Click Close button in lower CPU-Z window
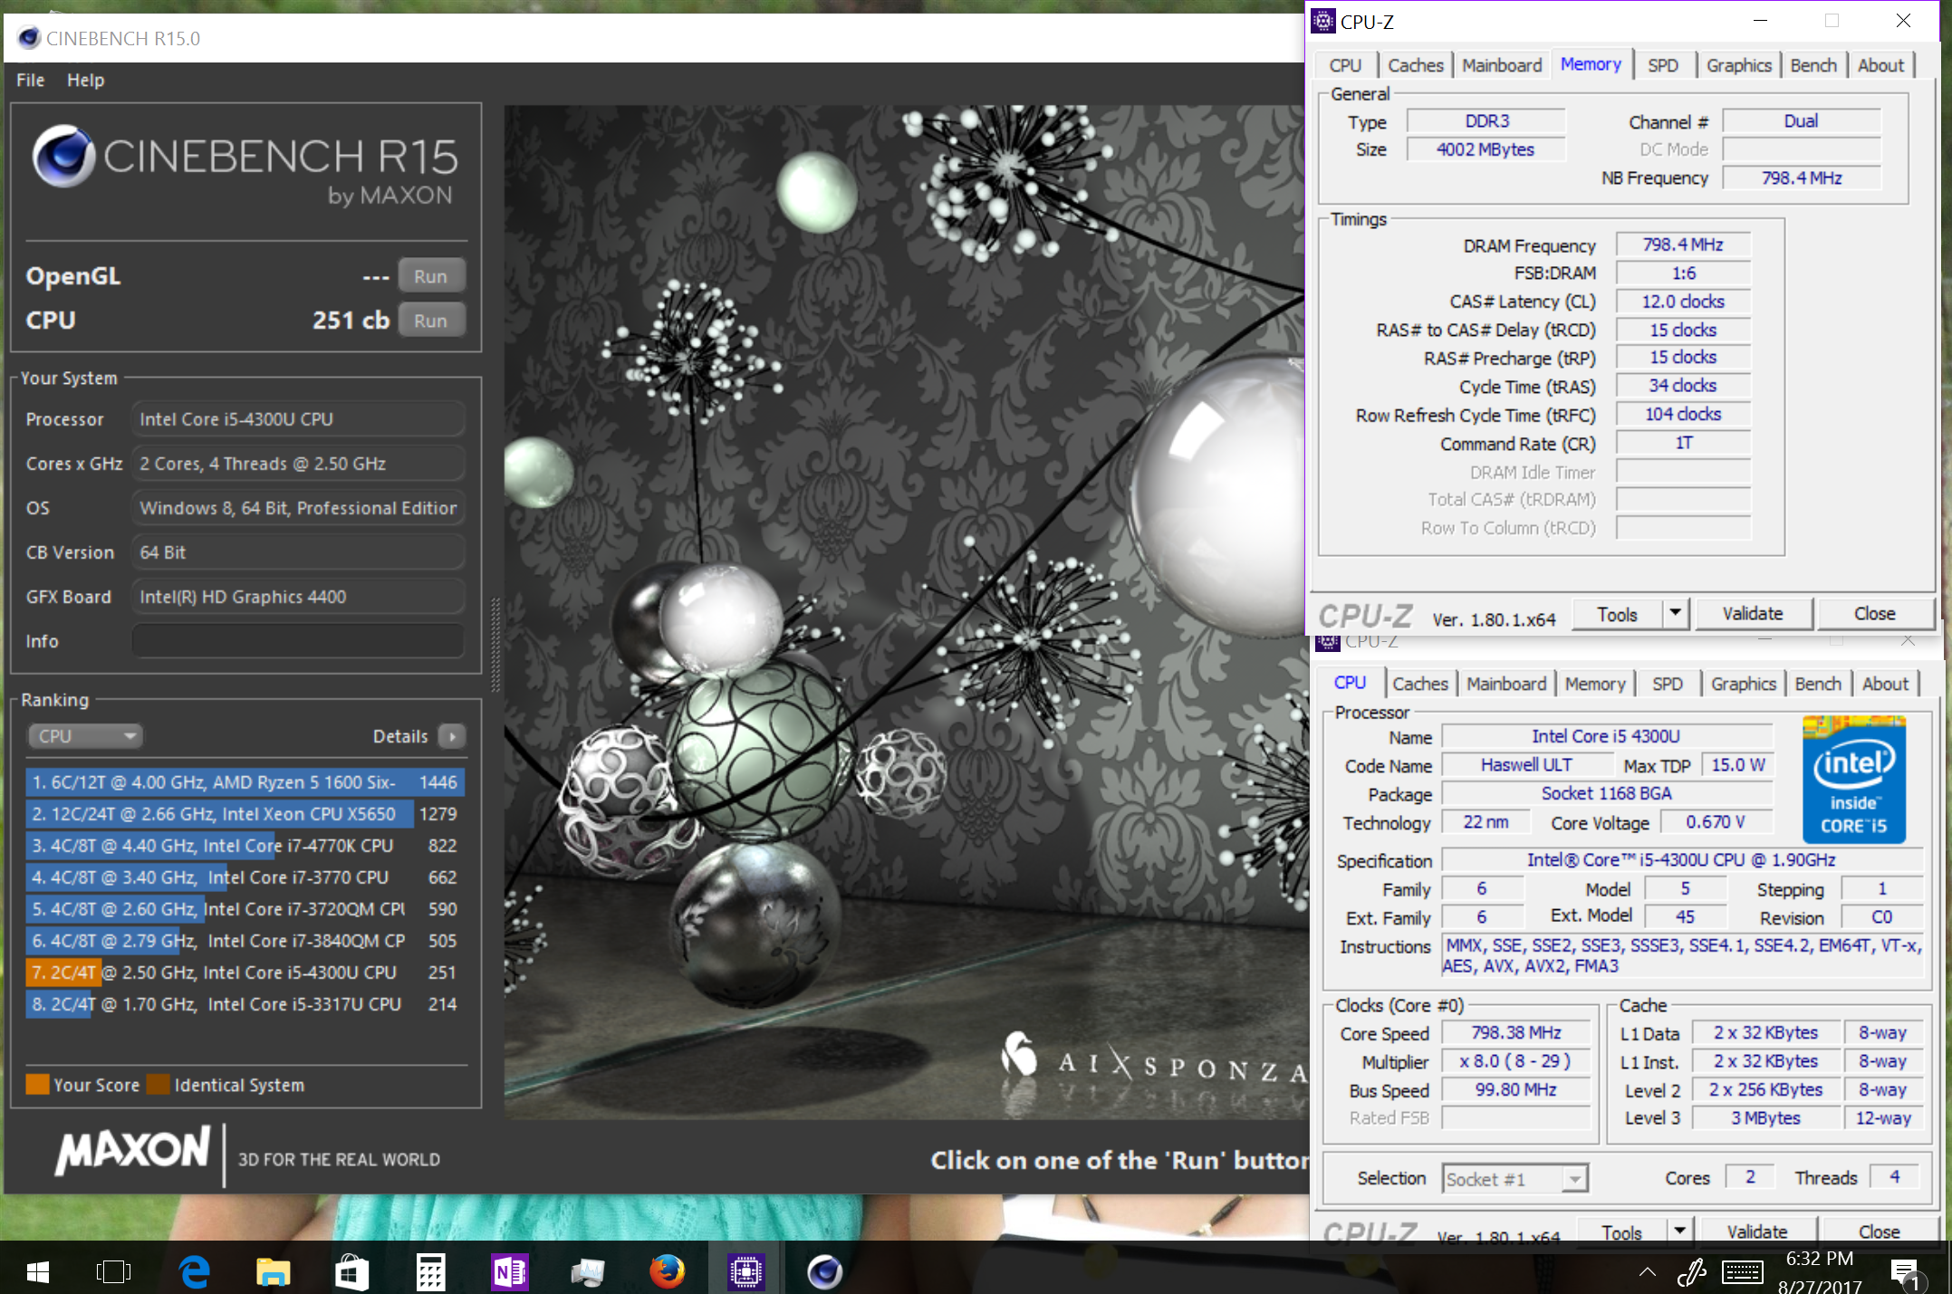 (x=1879, y=1232)
